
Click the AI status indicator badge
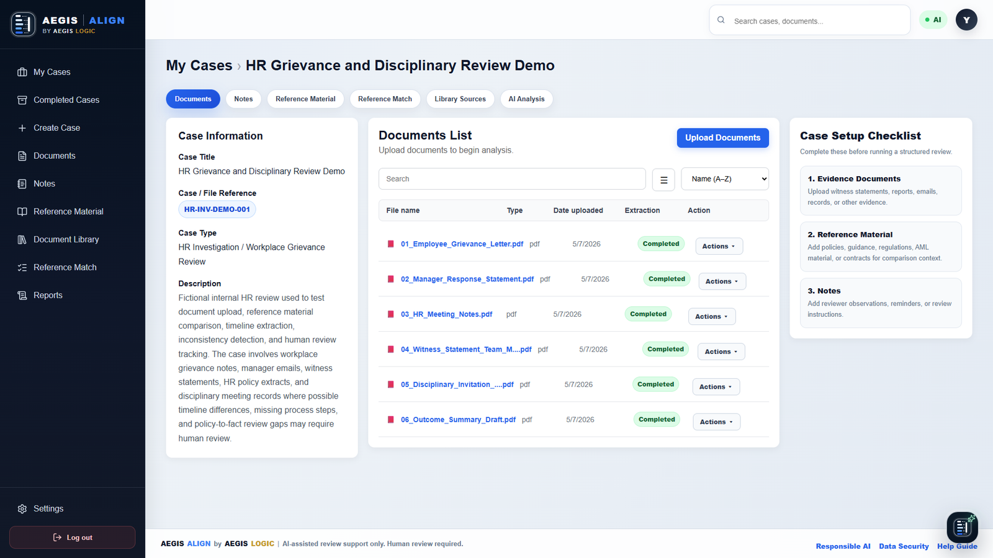coord(933,20)
